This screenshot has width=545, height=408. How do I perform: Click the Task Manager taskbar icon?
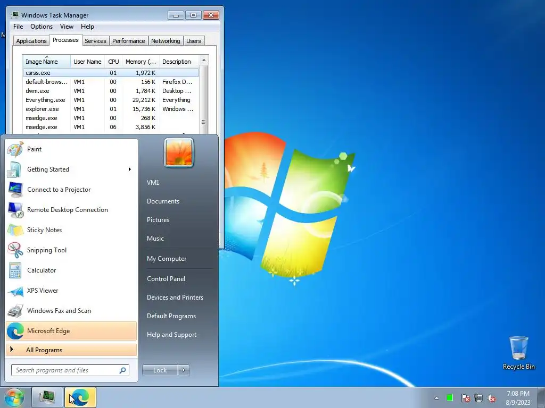coord(47,397)
